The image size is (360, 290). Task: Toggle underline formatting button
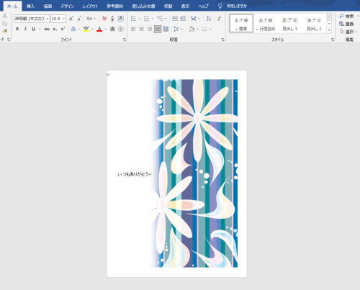tap(34, 29)
